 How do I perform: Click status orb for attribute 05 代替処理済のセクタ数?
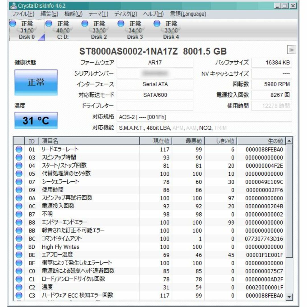[19, 174]
